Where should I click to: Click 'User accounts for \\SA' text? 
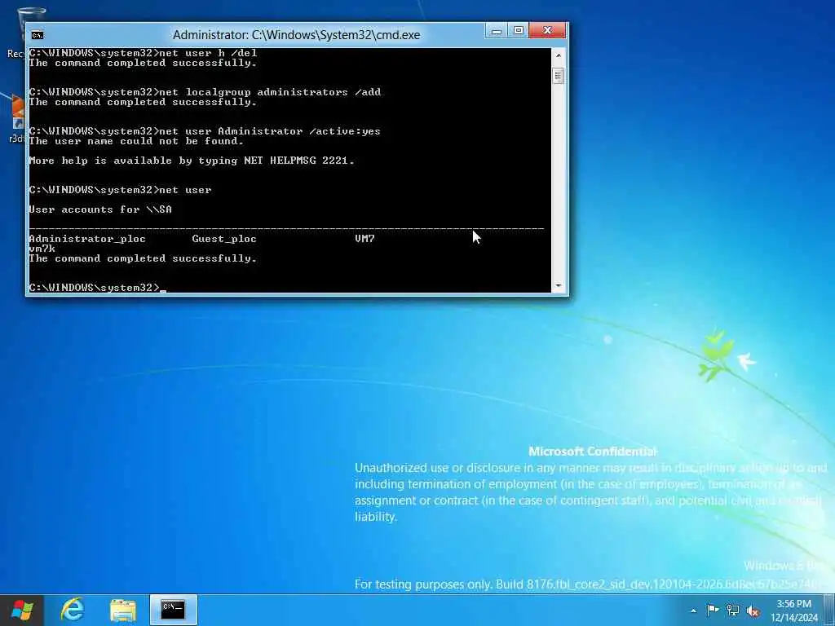coord(100,209)
